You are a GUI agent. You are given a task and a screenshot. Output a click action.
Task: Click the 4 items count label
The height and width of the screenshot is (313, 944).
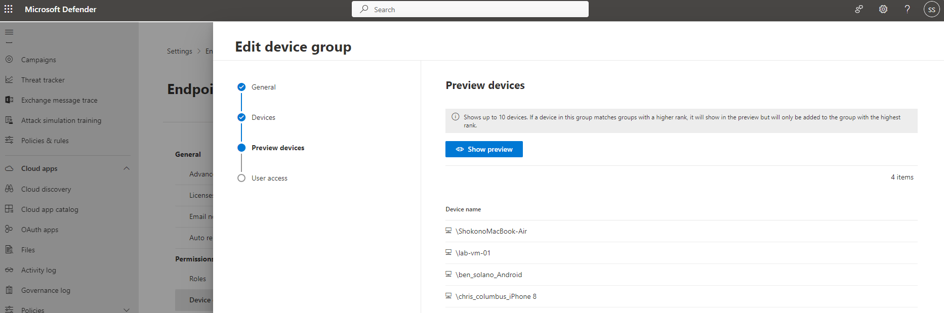(x=902, y=177)
